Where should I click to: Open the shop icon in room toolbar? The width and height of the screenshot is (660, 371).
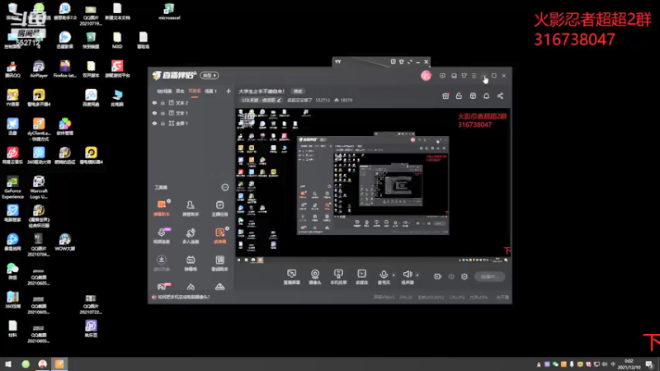pos(473,96)
